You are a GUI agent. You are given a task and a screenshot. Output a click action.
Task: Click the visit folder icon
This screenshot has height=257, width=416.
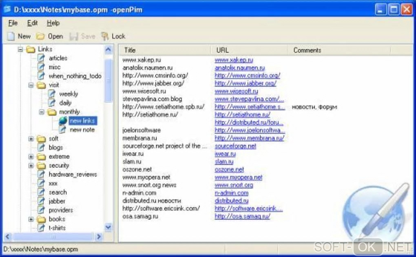click(x=41, y=85)
